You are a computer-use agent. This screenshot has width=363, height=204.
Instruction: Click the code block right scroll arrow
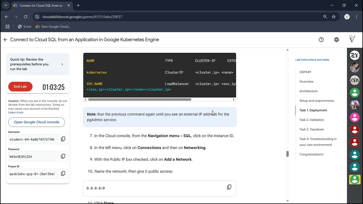coord(234,99)
